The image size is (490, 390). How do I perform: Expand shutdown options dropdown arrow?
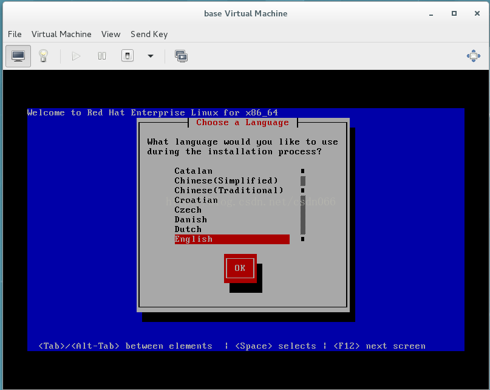point(151,56)
